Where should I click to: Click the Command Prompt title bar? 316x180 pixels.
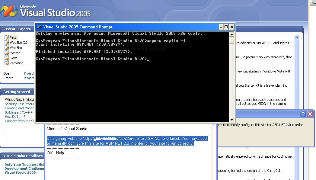129,27
